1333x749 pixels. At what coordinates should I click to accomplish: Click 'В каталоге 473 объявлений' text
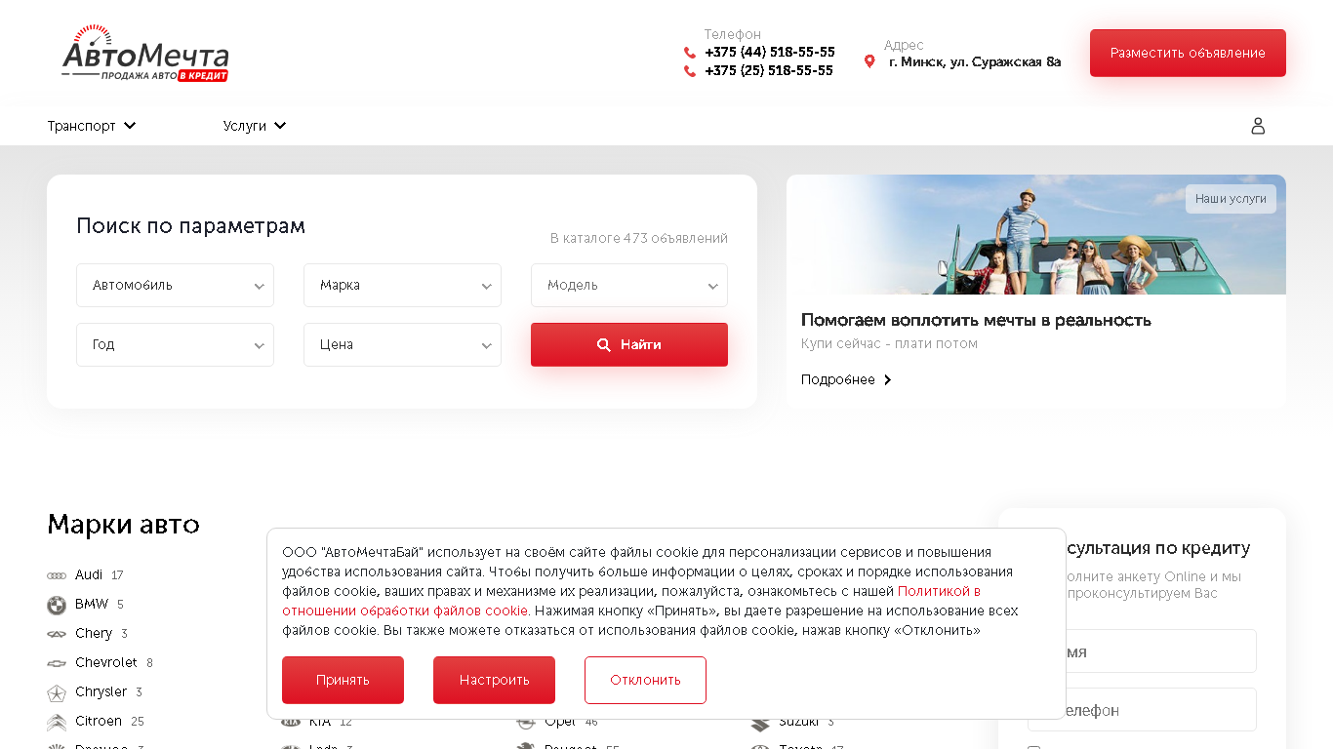pyautogui.click(x=639, y=238)
